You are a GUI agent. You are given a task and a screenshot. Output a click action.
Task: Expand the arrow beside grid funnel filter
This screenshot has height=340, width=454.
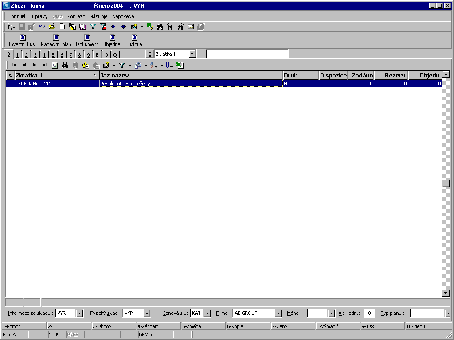(x=130, y=66)
